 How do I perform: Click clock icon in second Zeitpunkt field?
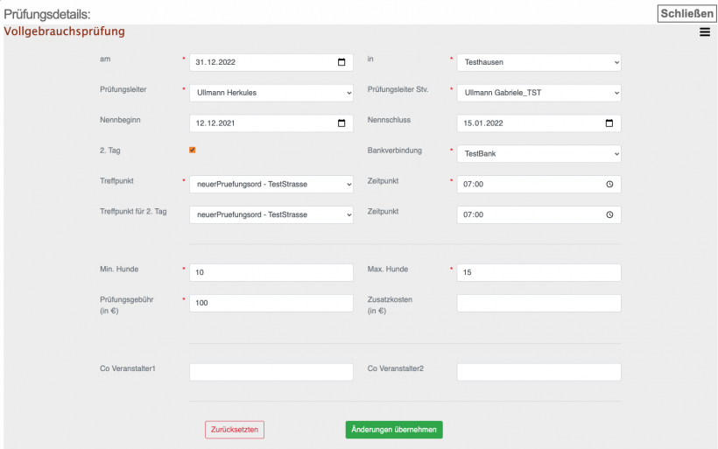click(x=609, y=214)
